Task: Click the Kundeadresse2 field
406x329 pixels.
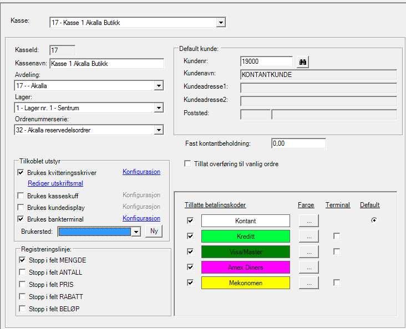Action: pyautogui.click(x=318, y=101)
